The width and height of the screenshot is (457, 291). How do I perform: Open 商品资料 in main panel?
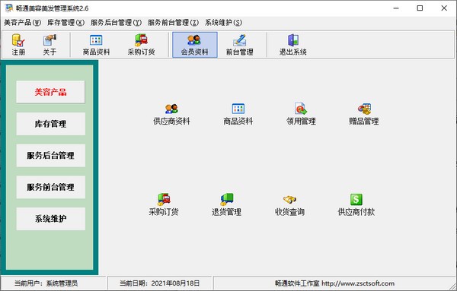238,115
